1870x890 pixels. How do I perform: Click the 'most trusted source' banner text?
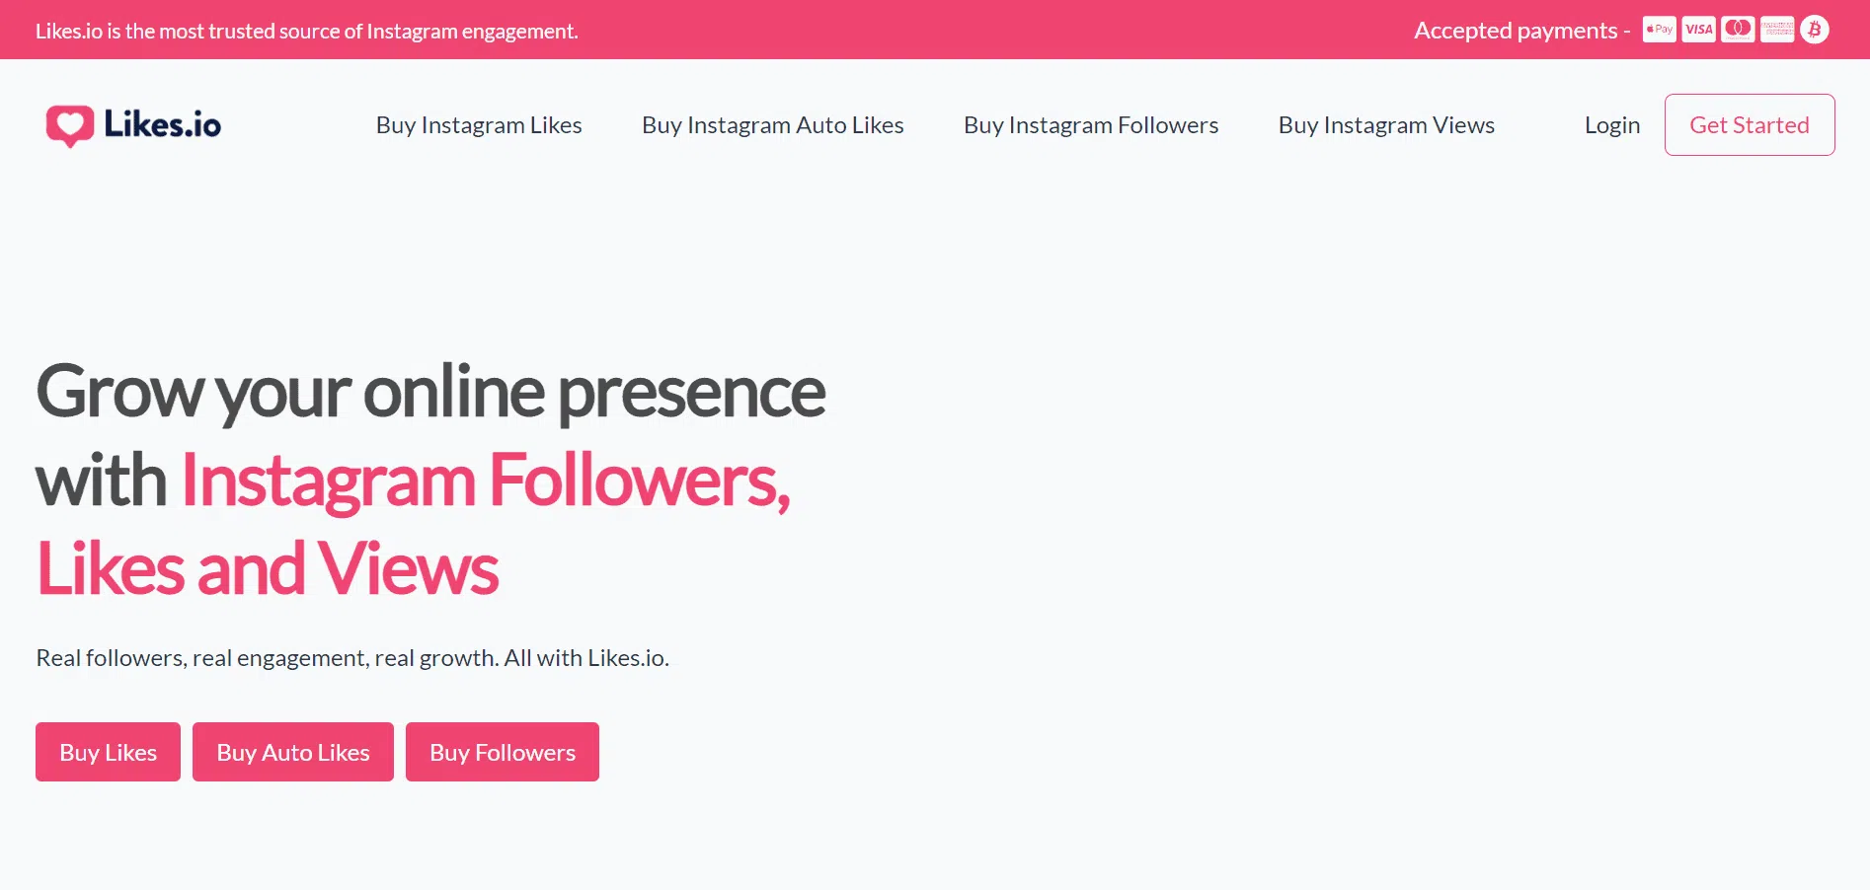(306, 31)
